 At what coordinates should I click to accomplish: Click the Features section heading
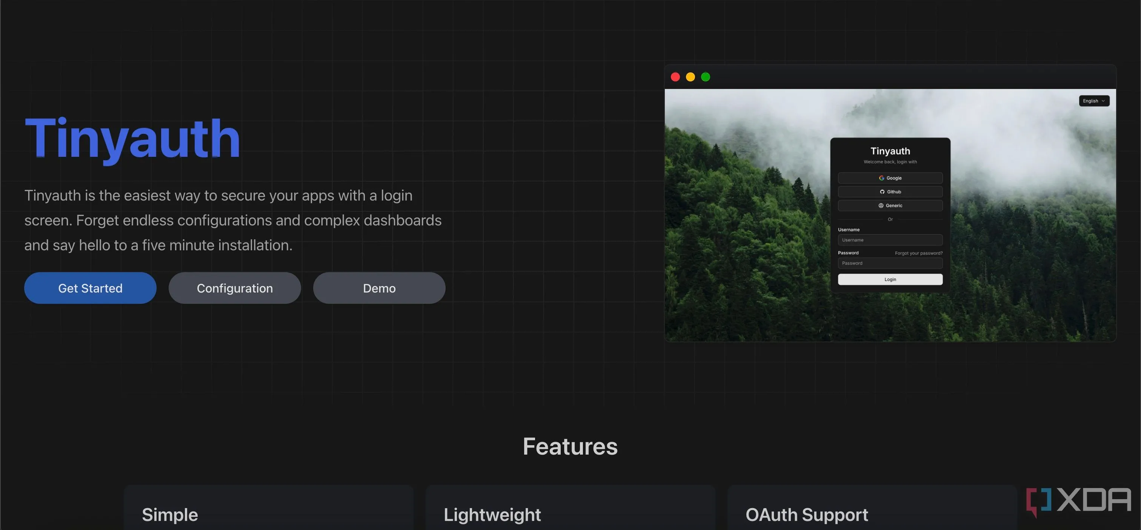(x=570, y=446)
